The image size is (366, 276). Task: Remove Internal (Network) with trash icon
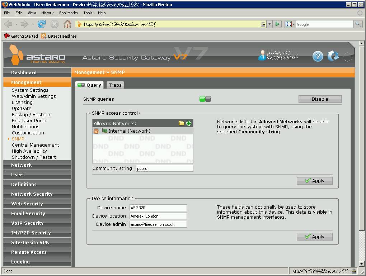click(x=96, y=131)
